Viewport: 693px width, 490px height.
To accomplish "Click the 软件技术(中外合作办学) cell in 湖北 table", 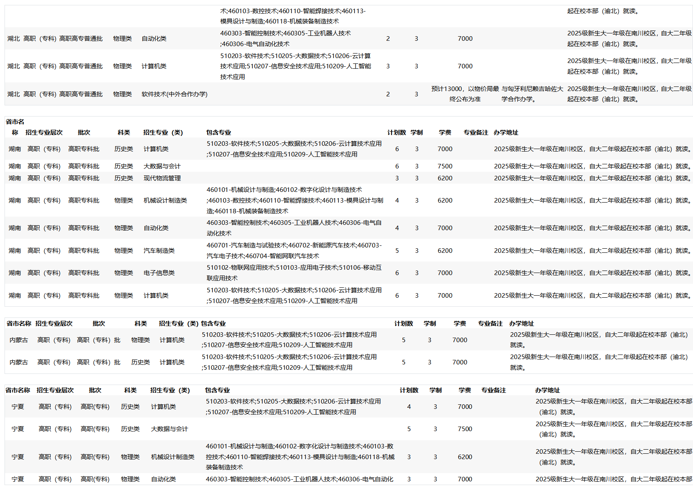I will 174,94.
